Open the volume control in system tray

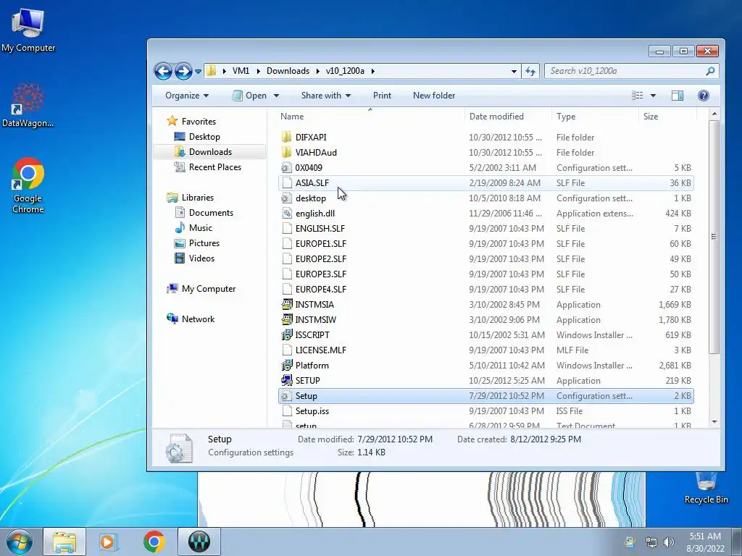pyautogui.click(x=669, y=542)
